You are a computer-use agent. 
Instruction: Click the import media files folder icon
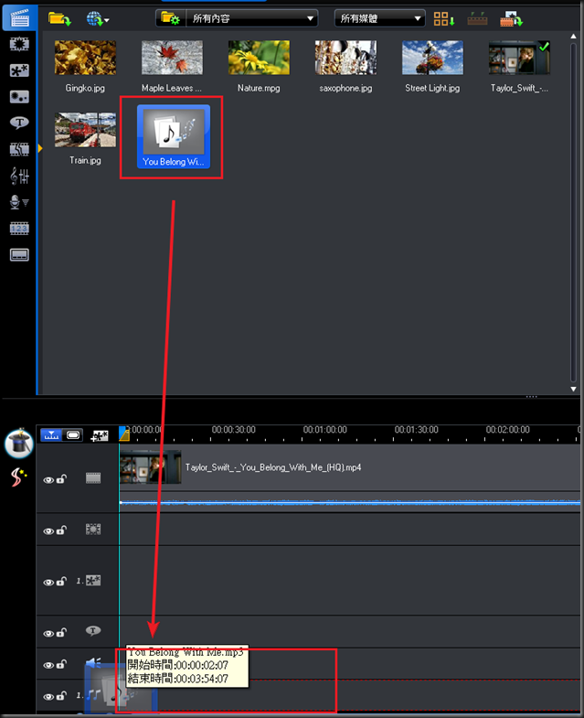(x=59, y=19)
